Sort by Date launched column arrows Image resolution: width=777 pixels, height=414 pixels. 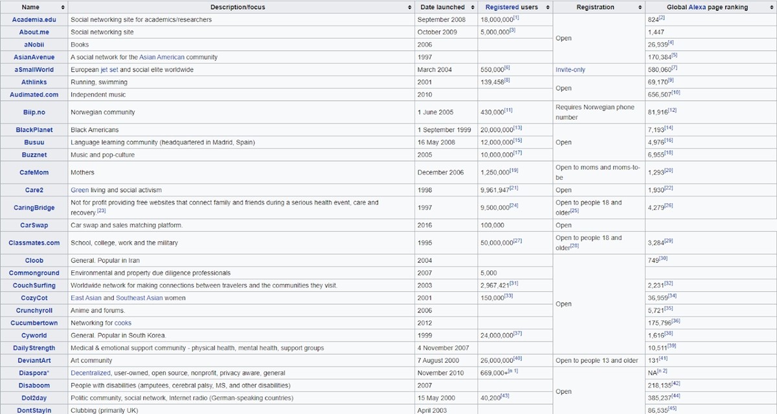pos(472,7)
